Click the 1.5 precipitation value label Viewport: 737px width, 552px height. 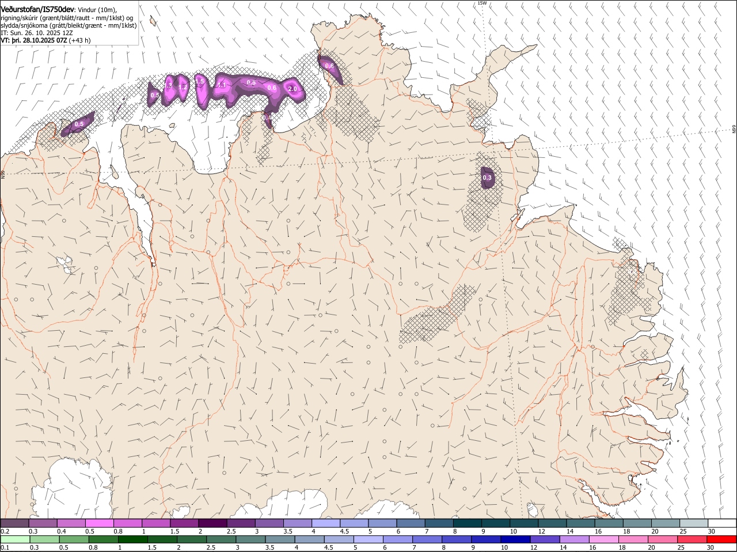tap(200, 82)
